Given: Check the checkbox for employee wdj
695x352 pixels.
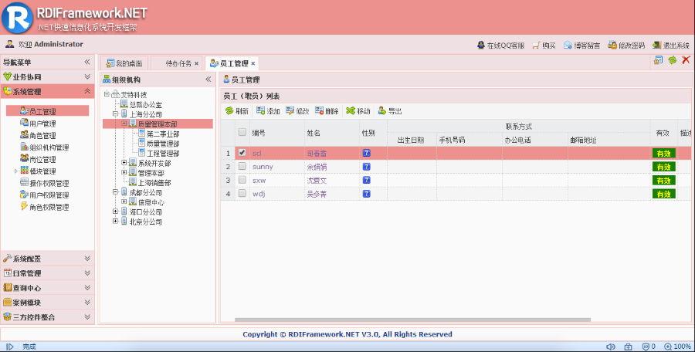Looking at the screenshot, I should pos(242,193).
